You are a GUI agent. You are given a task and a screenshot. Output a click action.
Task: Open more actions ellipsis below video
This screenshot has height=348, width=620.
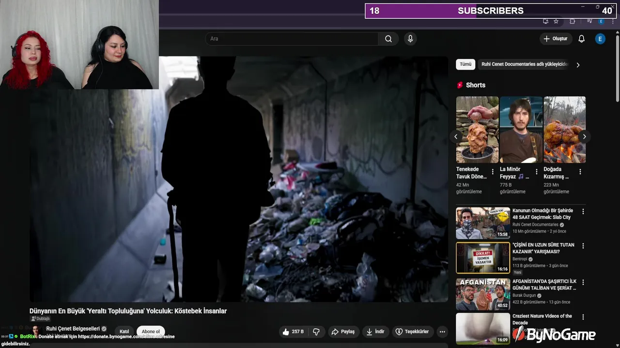pyautogui.click(x=442, y=332)
